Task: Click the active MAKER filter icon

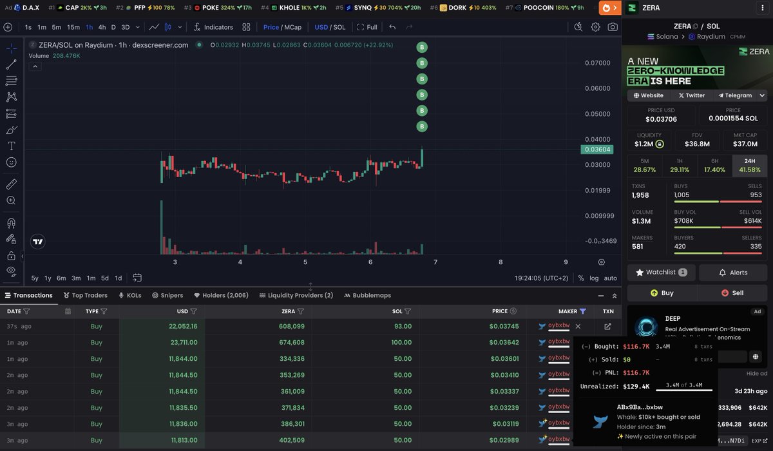Action: 583,311
